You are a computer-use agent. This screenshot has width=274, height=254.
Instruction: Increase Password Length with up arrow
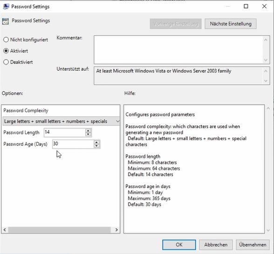pos(88,130)
